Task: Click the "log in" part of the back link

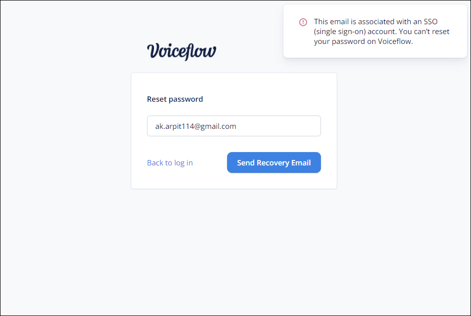Action: coord(184,163)
